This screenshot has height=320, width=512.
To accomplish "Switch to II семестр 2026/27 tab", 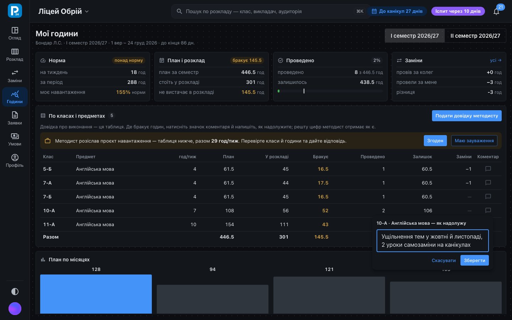I will 475,36.
